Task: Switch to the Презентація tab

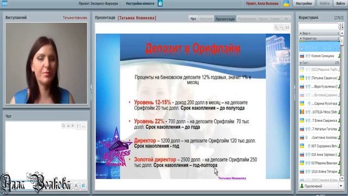Action: [225, 19]
